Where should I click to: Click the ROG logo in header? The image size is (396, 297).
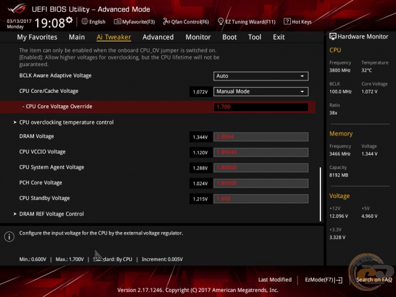click(x=17, y=9)
